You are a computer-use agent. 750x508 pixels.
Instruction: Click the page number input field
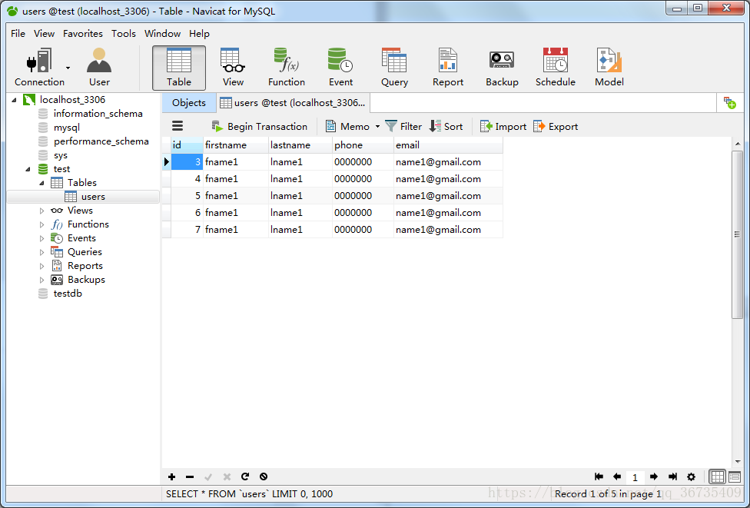[x=635, y=477]
